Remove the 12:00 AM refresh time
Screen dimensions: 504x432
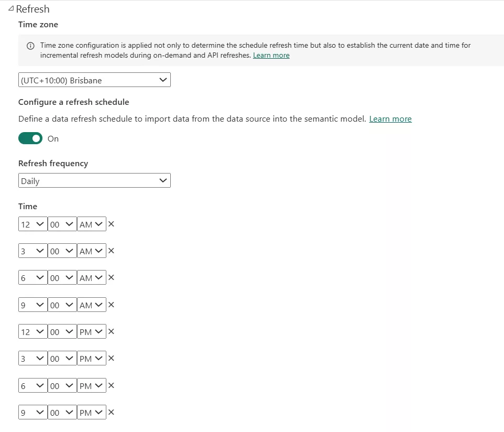coord(111,224)
